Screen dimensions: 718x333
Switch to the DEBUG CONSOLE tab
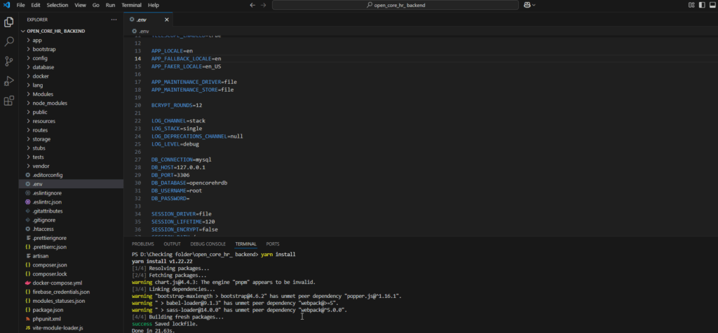tap(208, 244)
